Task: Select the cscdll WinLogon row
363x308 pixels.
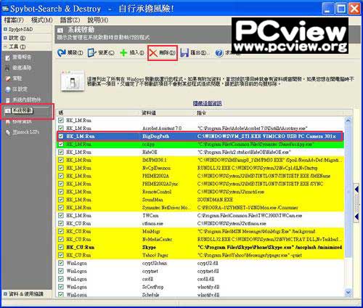Action: point(200,279)
